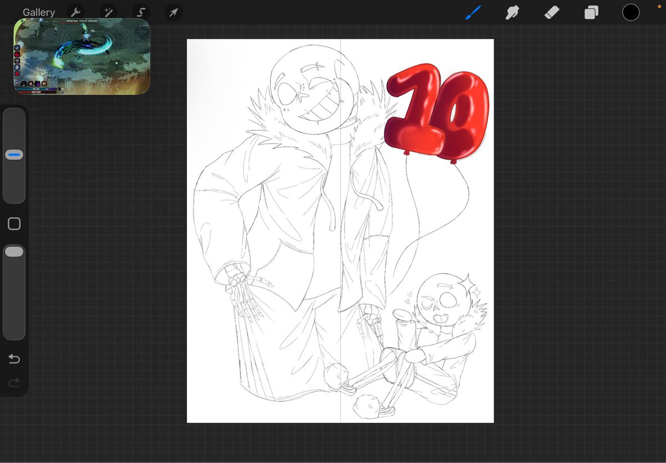Select the Transform arrow tool
666x463 pixels.
click(x=174, y=12)
